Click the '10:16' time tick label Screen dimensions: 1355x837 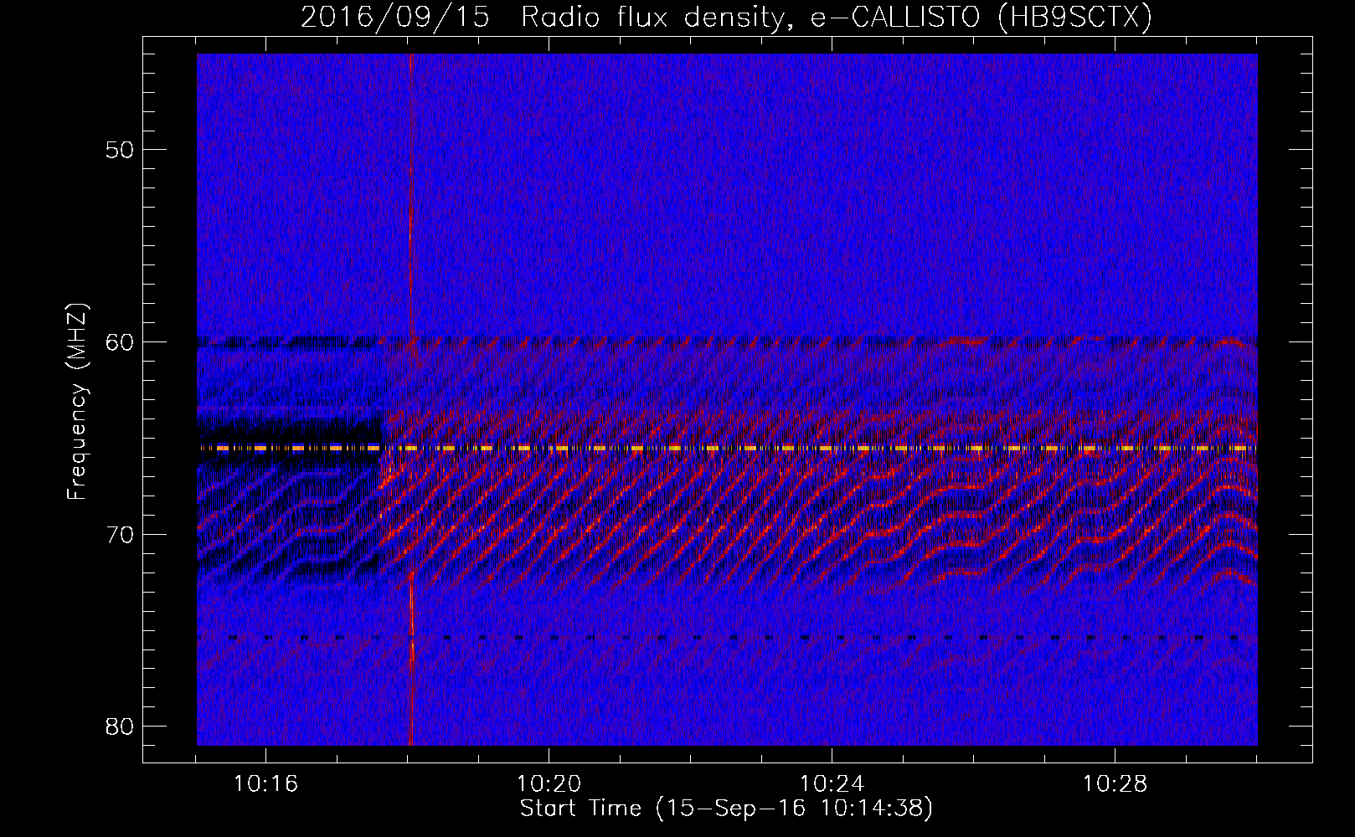tap(265, 784)
